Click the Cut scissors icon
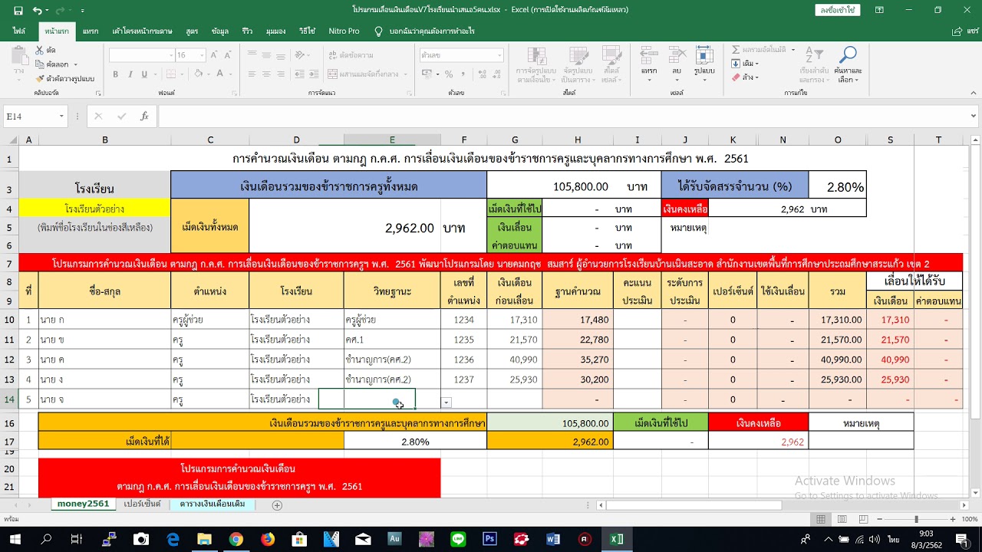The width and height of the screenshot is (982, 552). click(x=40, y=50)
